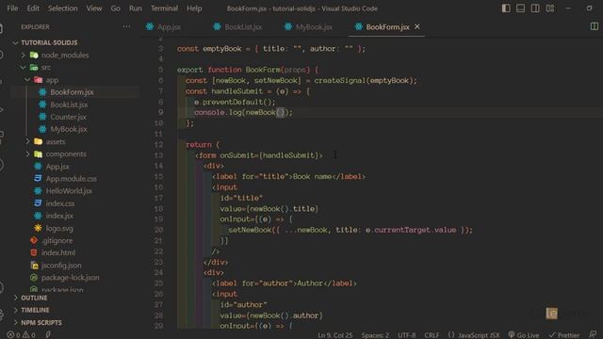The width and height of the screenshot is (603, 339).
Task: Click the split editor icon
Action: point(595,26)
